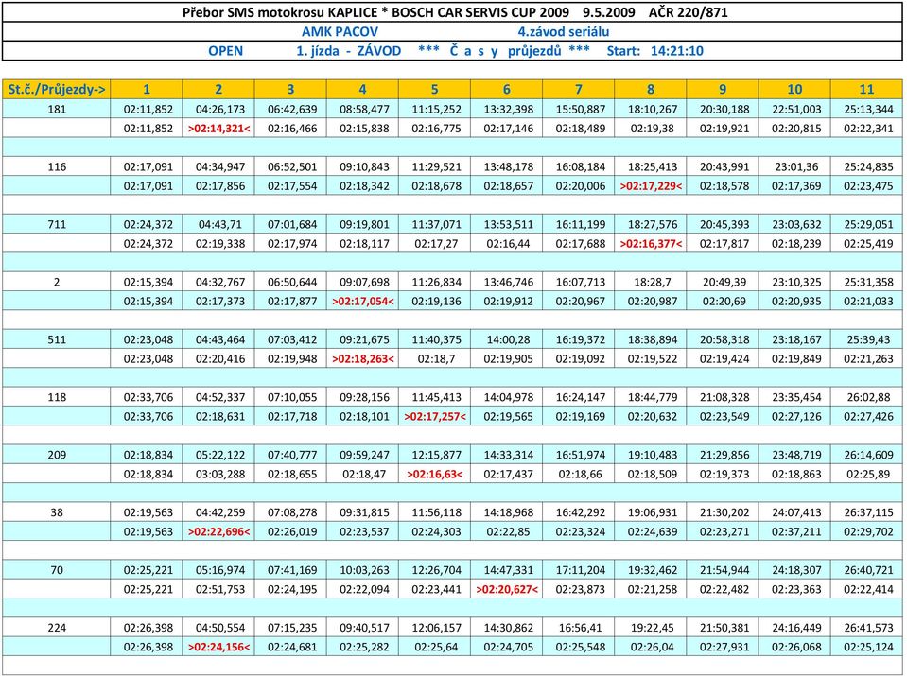Select rider number 224 cell

coord(57,628)
